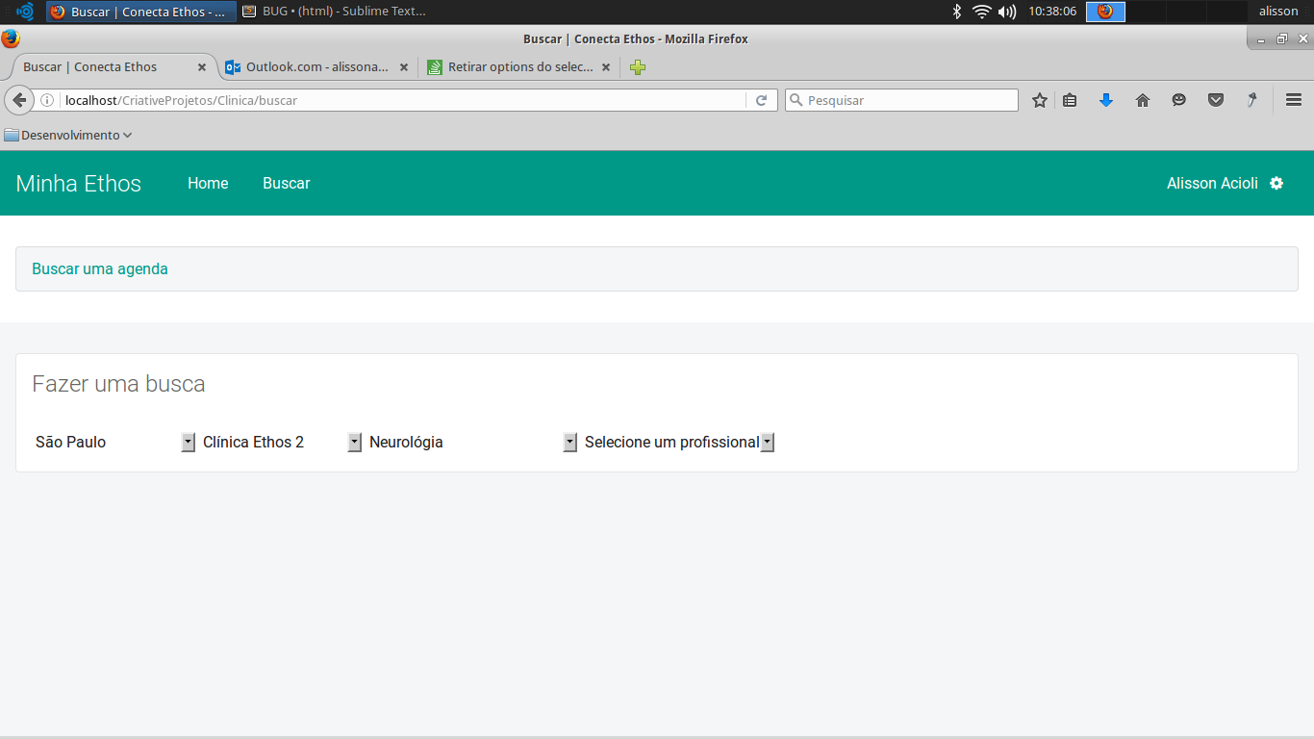This screenshot has width=1314, height=739.
Task: Click the alisson user label in the top panel
Action: click(x=1278, y=12)
